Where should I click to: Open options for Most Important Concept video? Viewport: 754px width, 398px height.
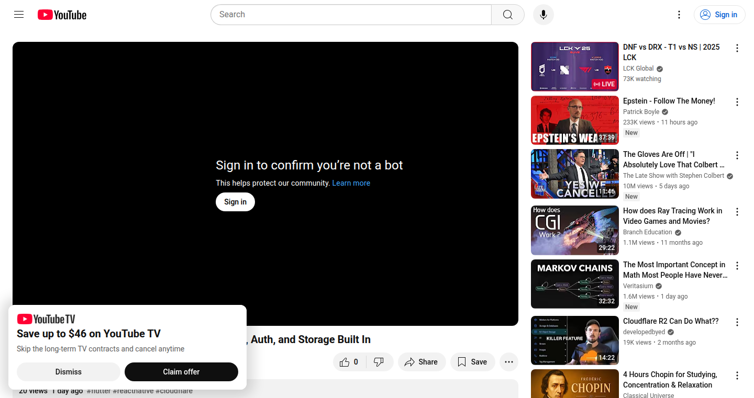click(x=737, y=266)
